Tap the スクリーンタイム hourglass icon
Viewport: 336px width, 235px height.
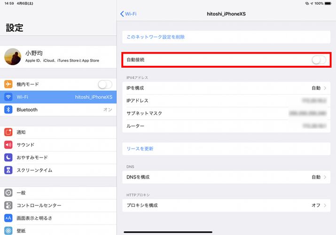[x=8, y=170]
